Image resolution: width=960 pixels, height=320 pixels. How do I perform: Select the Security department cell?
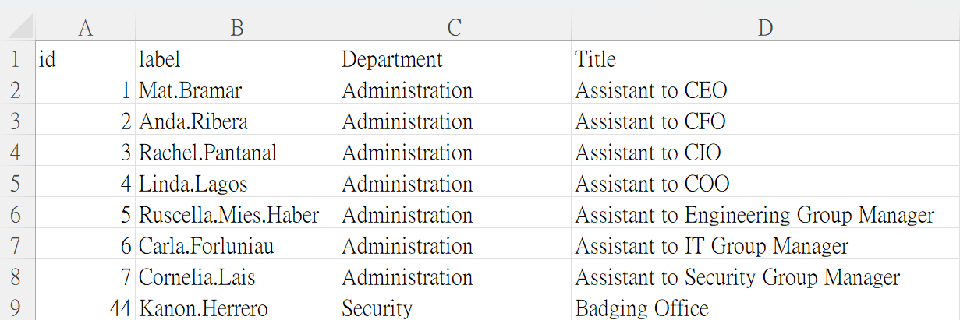(455, 308)
